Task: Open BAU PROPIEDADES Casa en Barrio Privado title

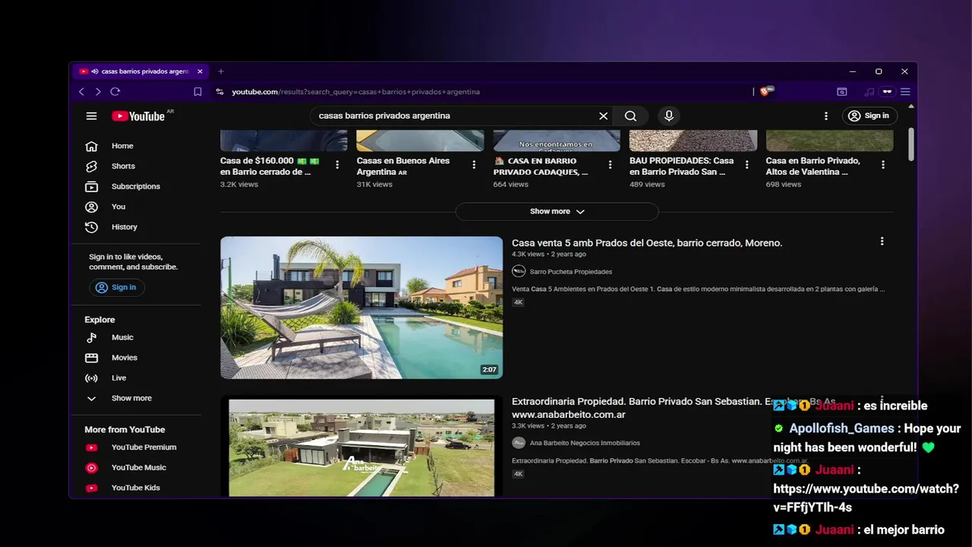Action: point(681,166)
